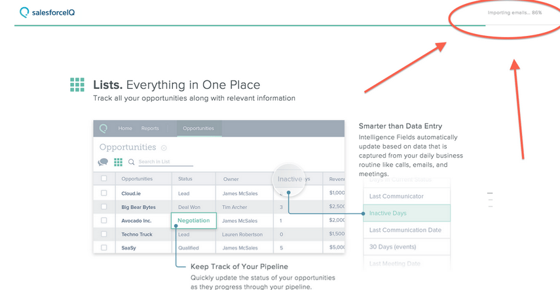This screenshot has height=290, width=560.
Task: Click the magnified Inactive column header
Action: click(x=289, y=179)
